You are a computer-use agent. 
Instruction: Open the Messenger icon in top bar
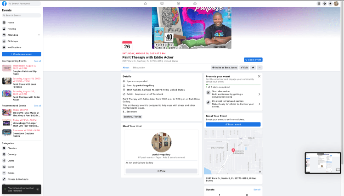325,3
